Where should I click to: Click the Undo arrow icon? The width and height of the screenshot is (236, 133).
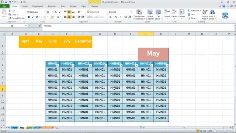click(10, 2)
